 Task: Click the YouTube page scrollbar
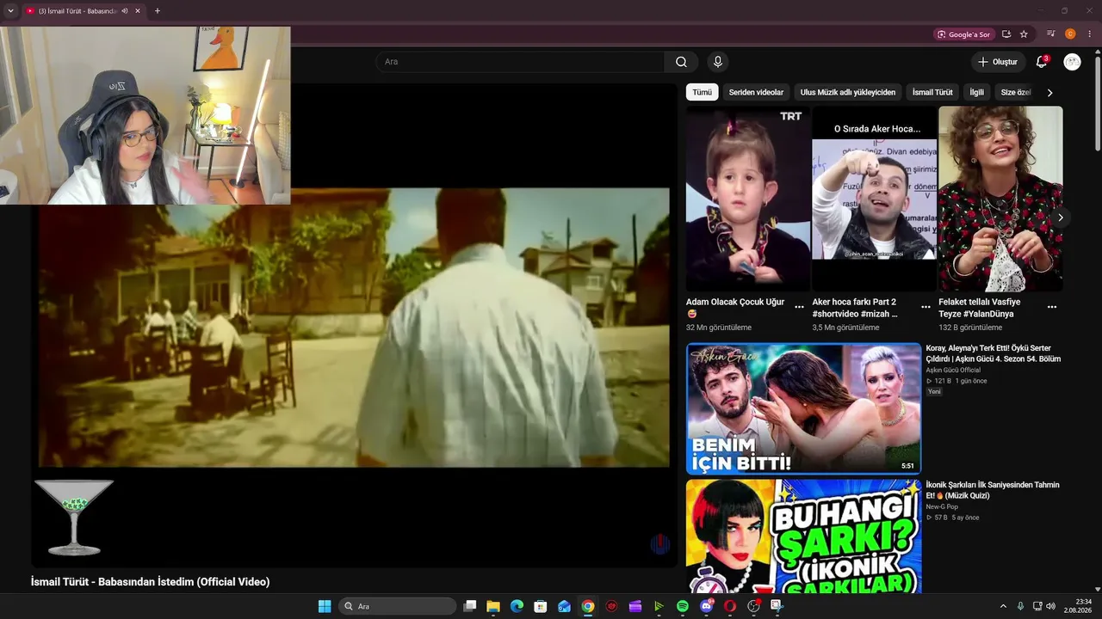pos(1097,103)
